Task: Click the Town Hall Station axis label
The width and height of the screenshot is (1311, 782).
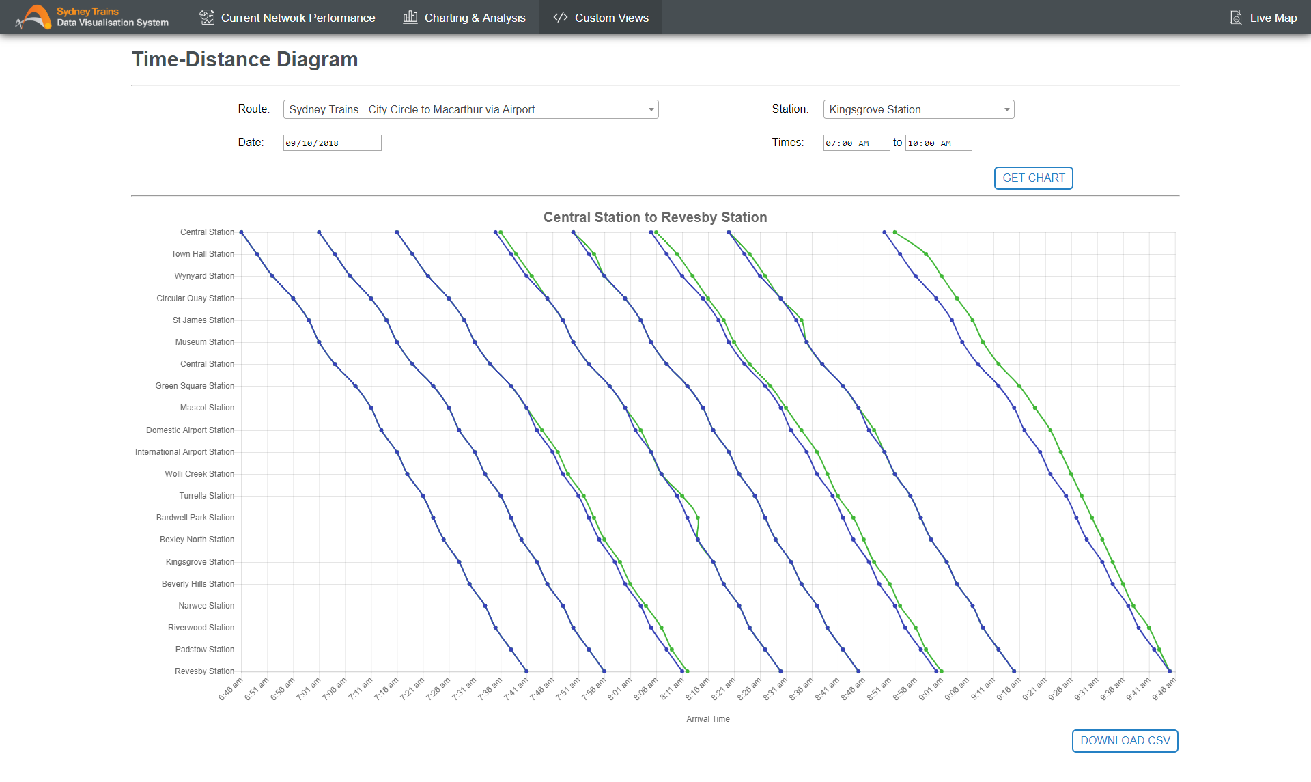Action: (202, 254)
